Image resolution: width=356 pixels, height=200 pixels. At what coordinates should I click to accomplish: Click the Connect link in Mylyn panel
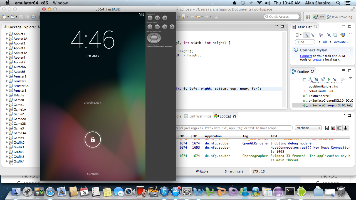[306, 56]
